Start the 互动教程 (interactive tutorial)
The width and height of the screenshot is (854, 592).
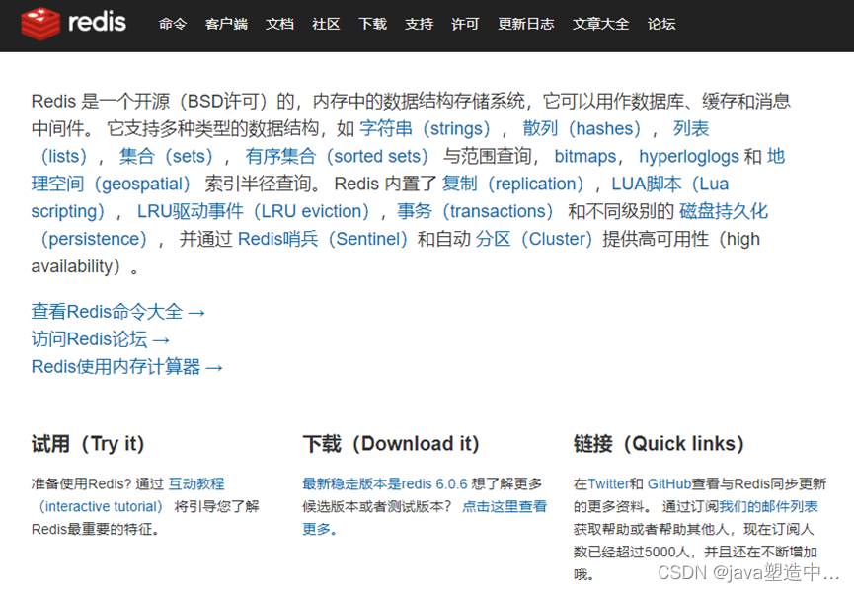197,483
